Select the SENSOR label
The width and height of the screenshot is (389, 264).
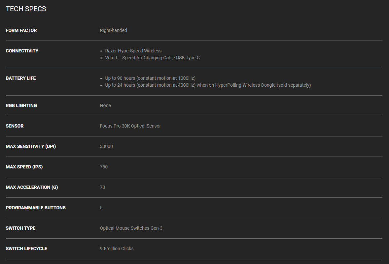(15, 126)
